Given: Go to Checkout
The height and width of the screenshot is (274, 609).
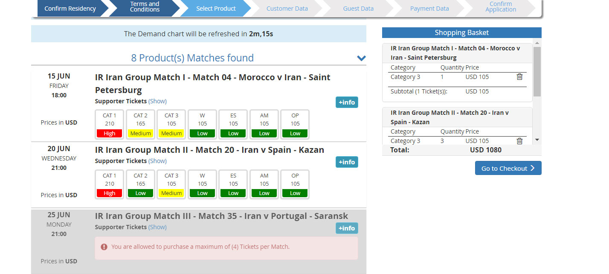Looking at the screenshot, I should [x=508, y=168].
